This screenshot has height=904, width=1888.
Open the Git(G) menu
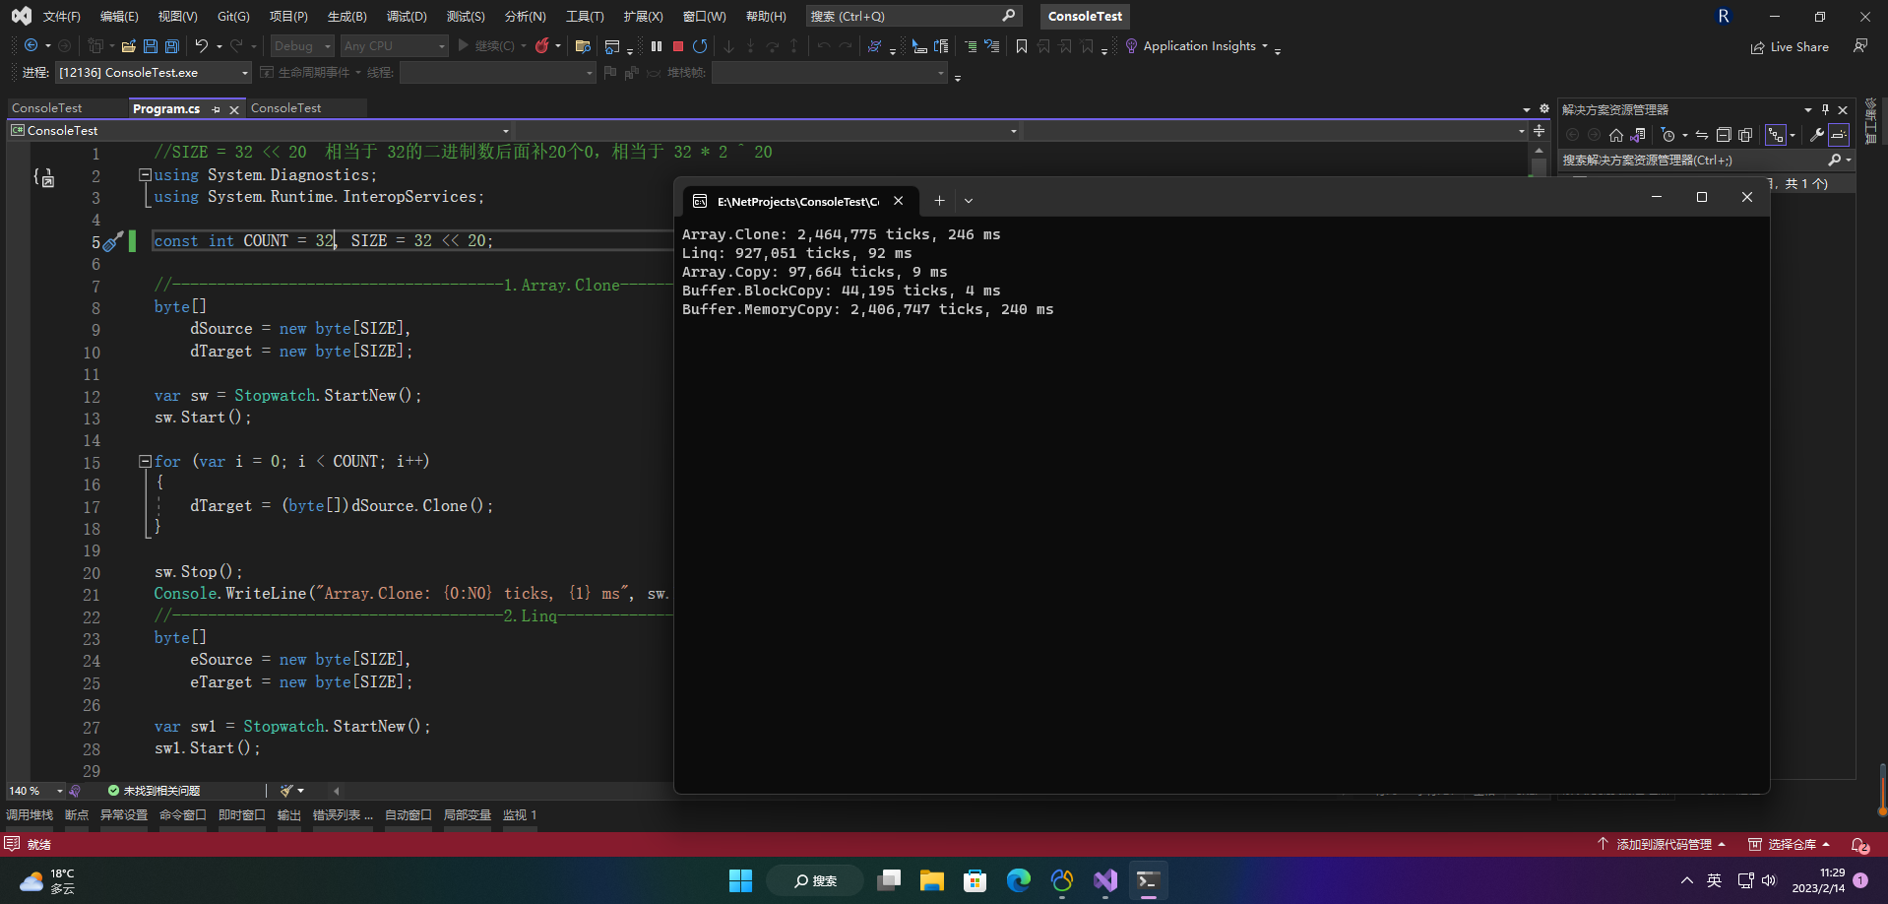click(233, 17)
